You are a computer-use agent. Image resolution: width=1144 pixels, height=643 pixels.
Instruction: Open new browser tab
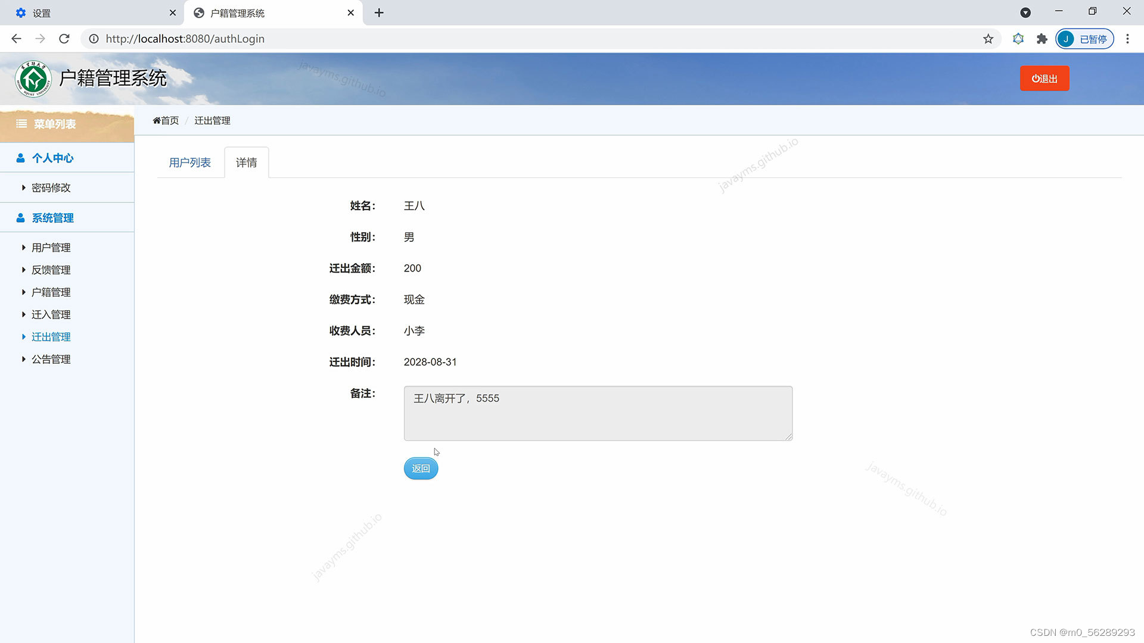click(379, 13)
